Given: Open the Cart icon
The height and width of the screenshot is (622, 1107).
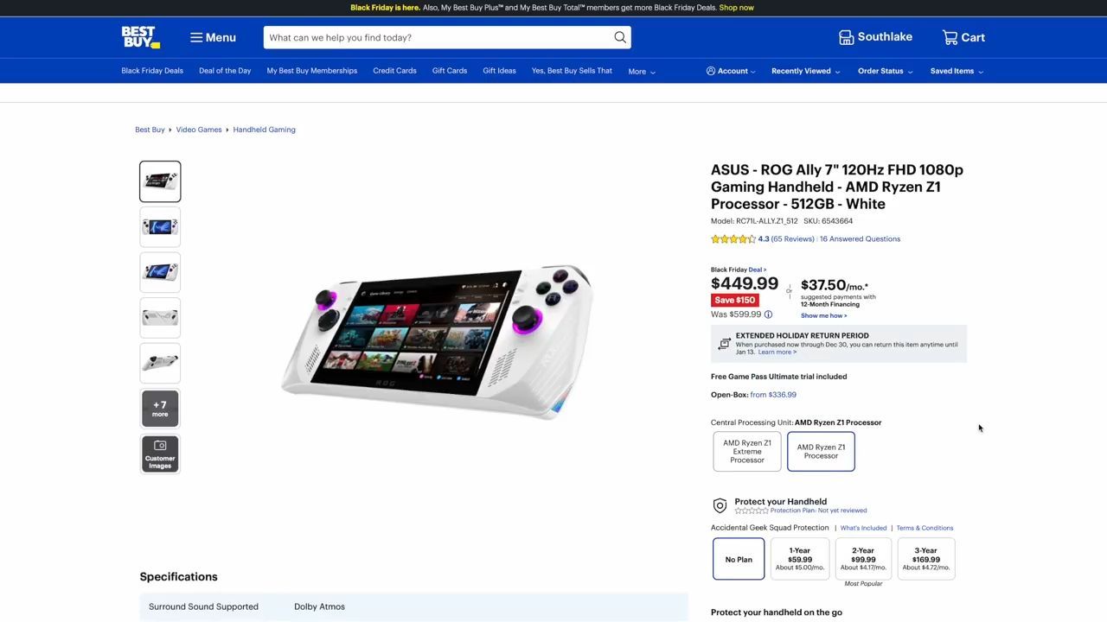Looking at the screenshot, I should (x=950, y=37).
